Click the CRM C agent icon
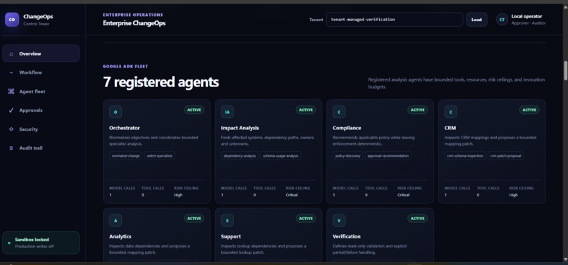568x265 pixels. (x=451, y=112)
